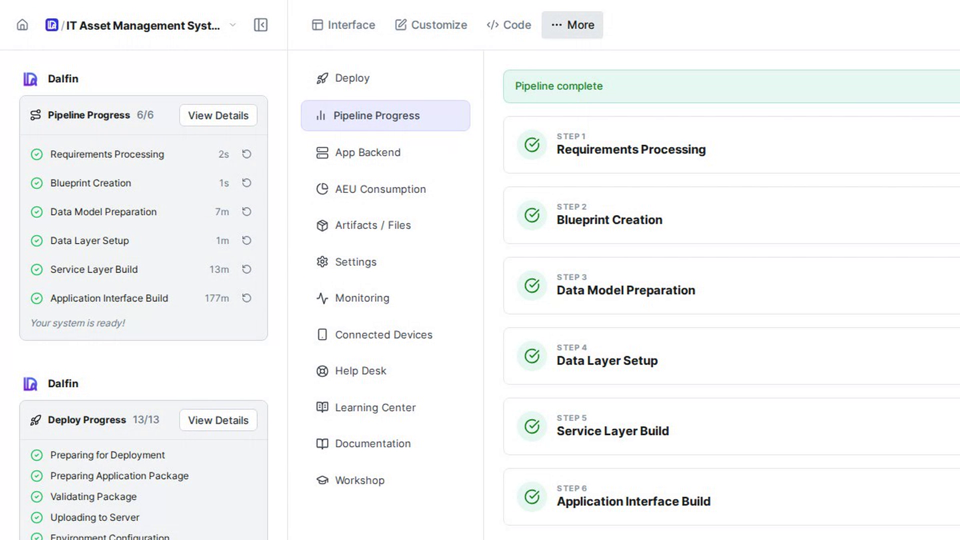Open the Step 1 Requirements Processing card

[731, 145]
